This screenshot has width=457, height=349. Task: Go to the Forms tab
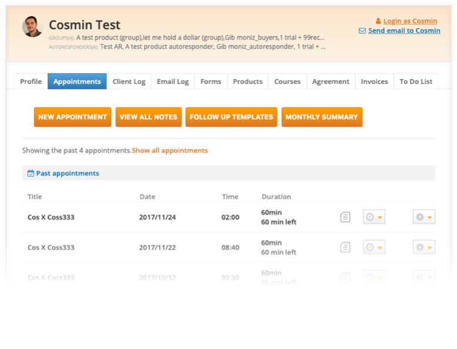pyautogui.click(x=211, y=82)
